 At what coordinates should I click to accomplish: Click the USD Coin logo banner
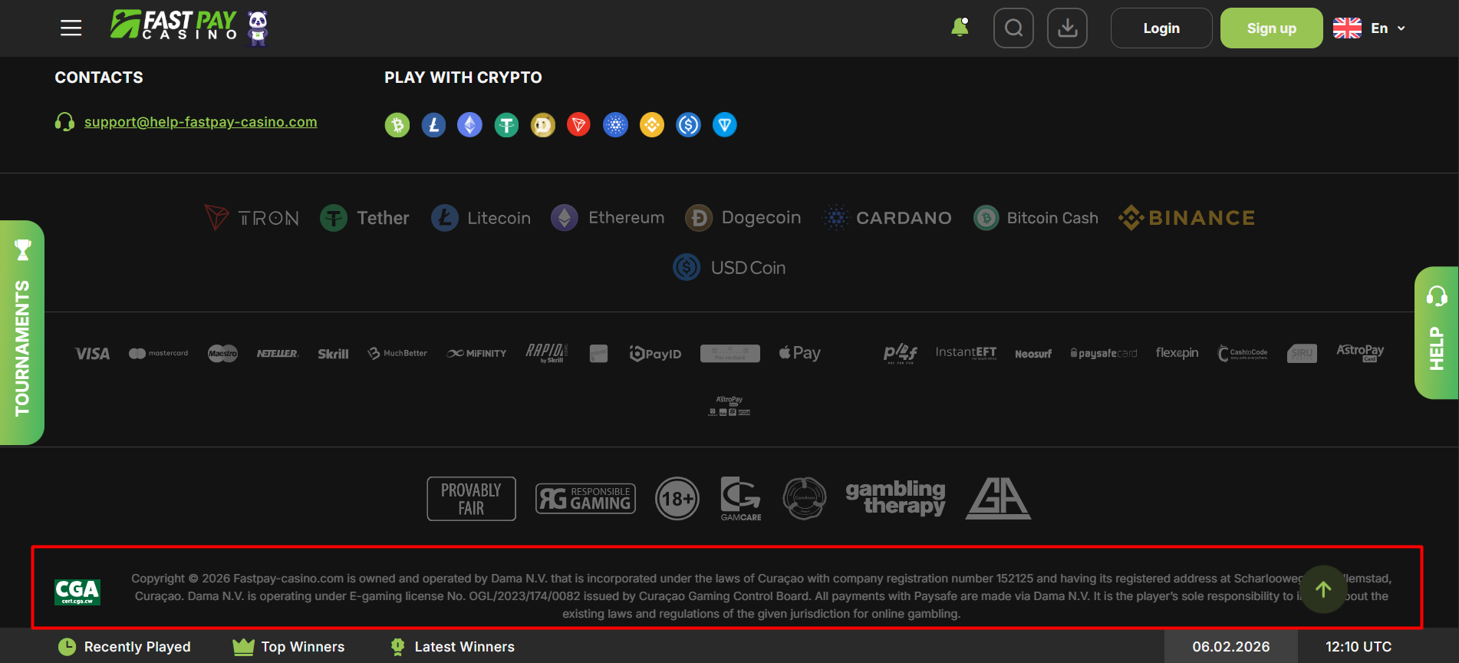point(729,268)
